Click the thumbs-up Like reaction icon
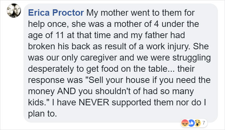 pos(191,123)
